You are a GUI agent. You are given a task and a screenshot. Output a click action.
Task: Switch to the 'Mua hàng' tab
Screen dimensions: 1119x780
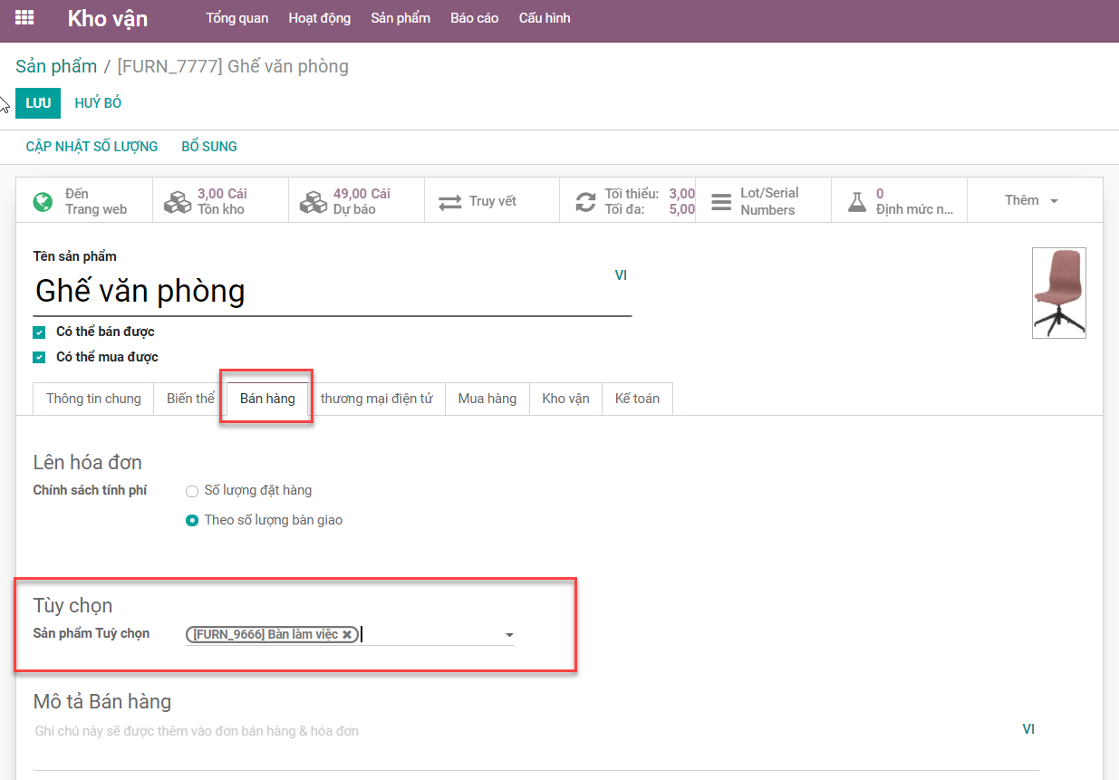[487, 399]
